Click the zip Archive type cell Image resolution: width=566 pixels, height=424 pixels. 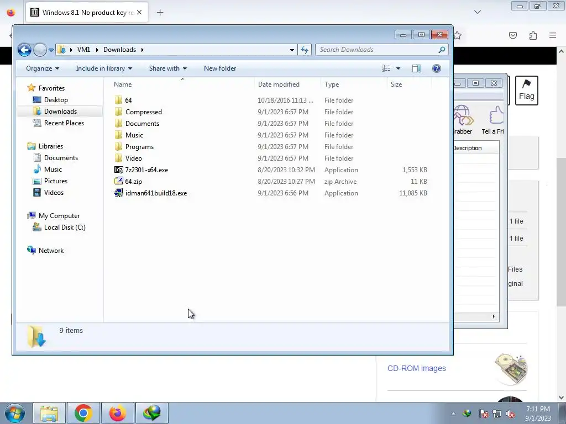point(340,182)
